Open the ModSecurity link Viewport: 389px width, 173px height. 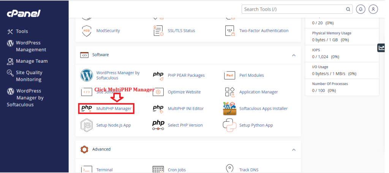108,31
